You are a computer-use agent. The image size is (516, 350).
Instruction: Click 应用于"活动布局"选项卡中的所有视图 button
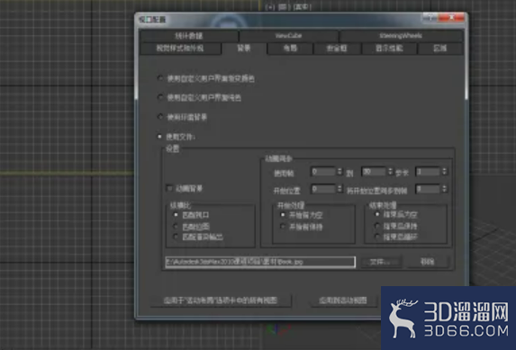[221, 301]
